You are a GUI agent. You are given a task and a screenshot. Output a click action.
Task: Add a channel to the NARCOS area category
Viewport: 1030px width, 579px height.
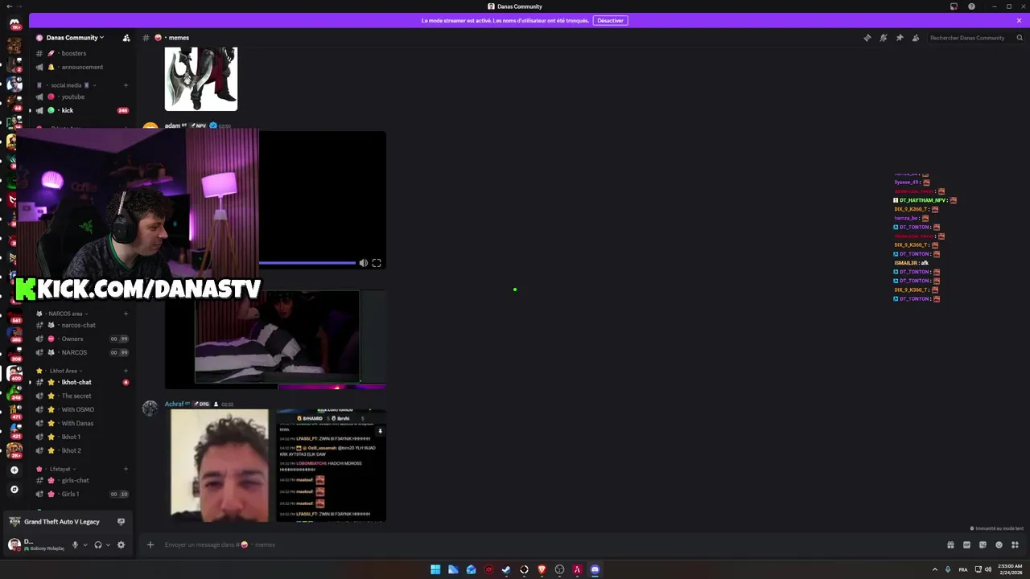(126, 314)
